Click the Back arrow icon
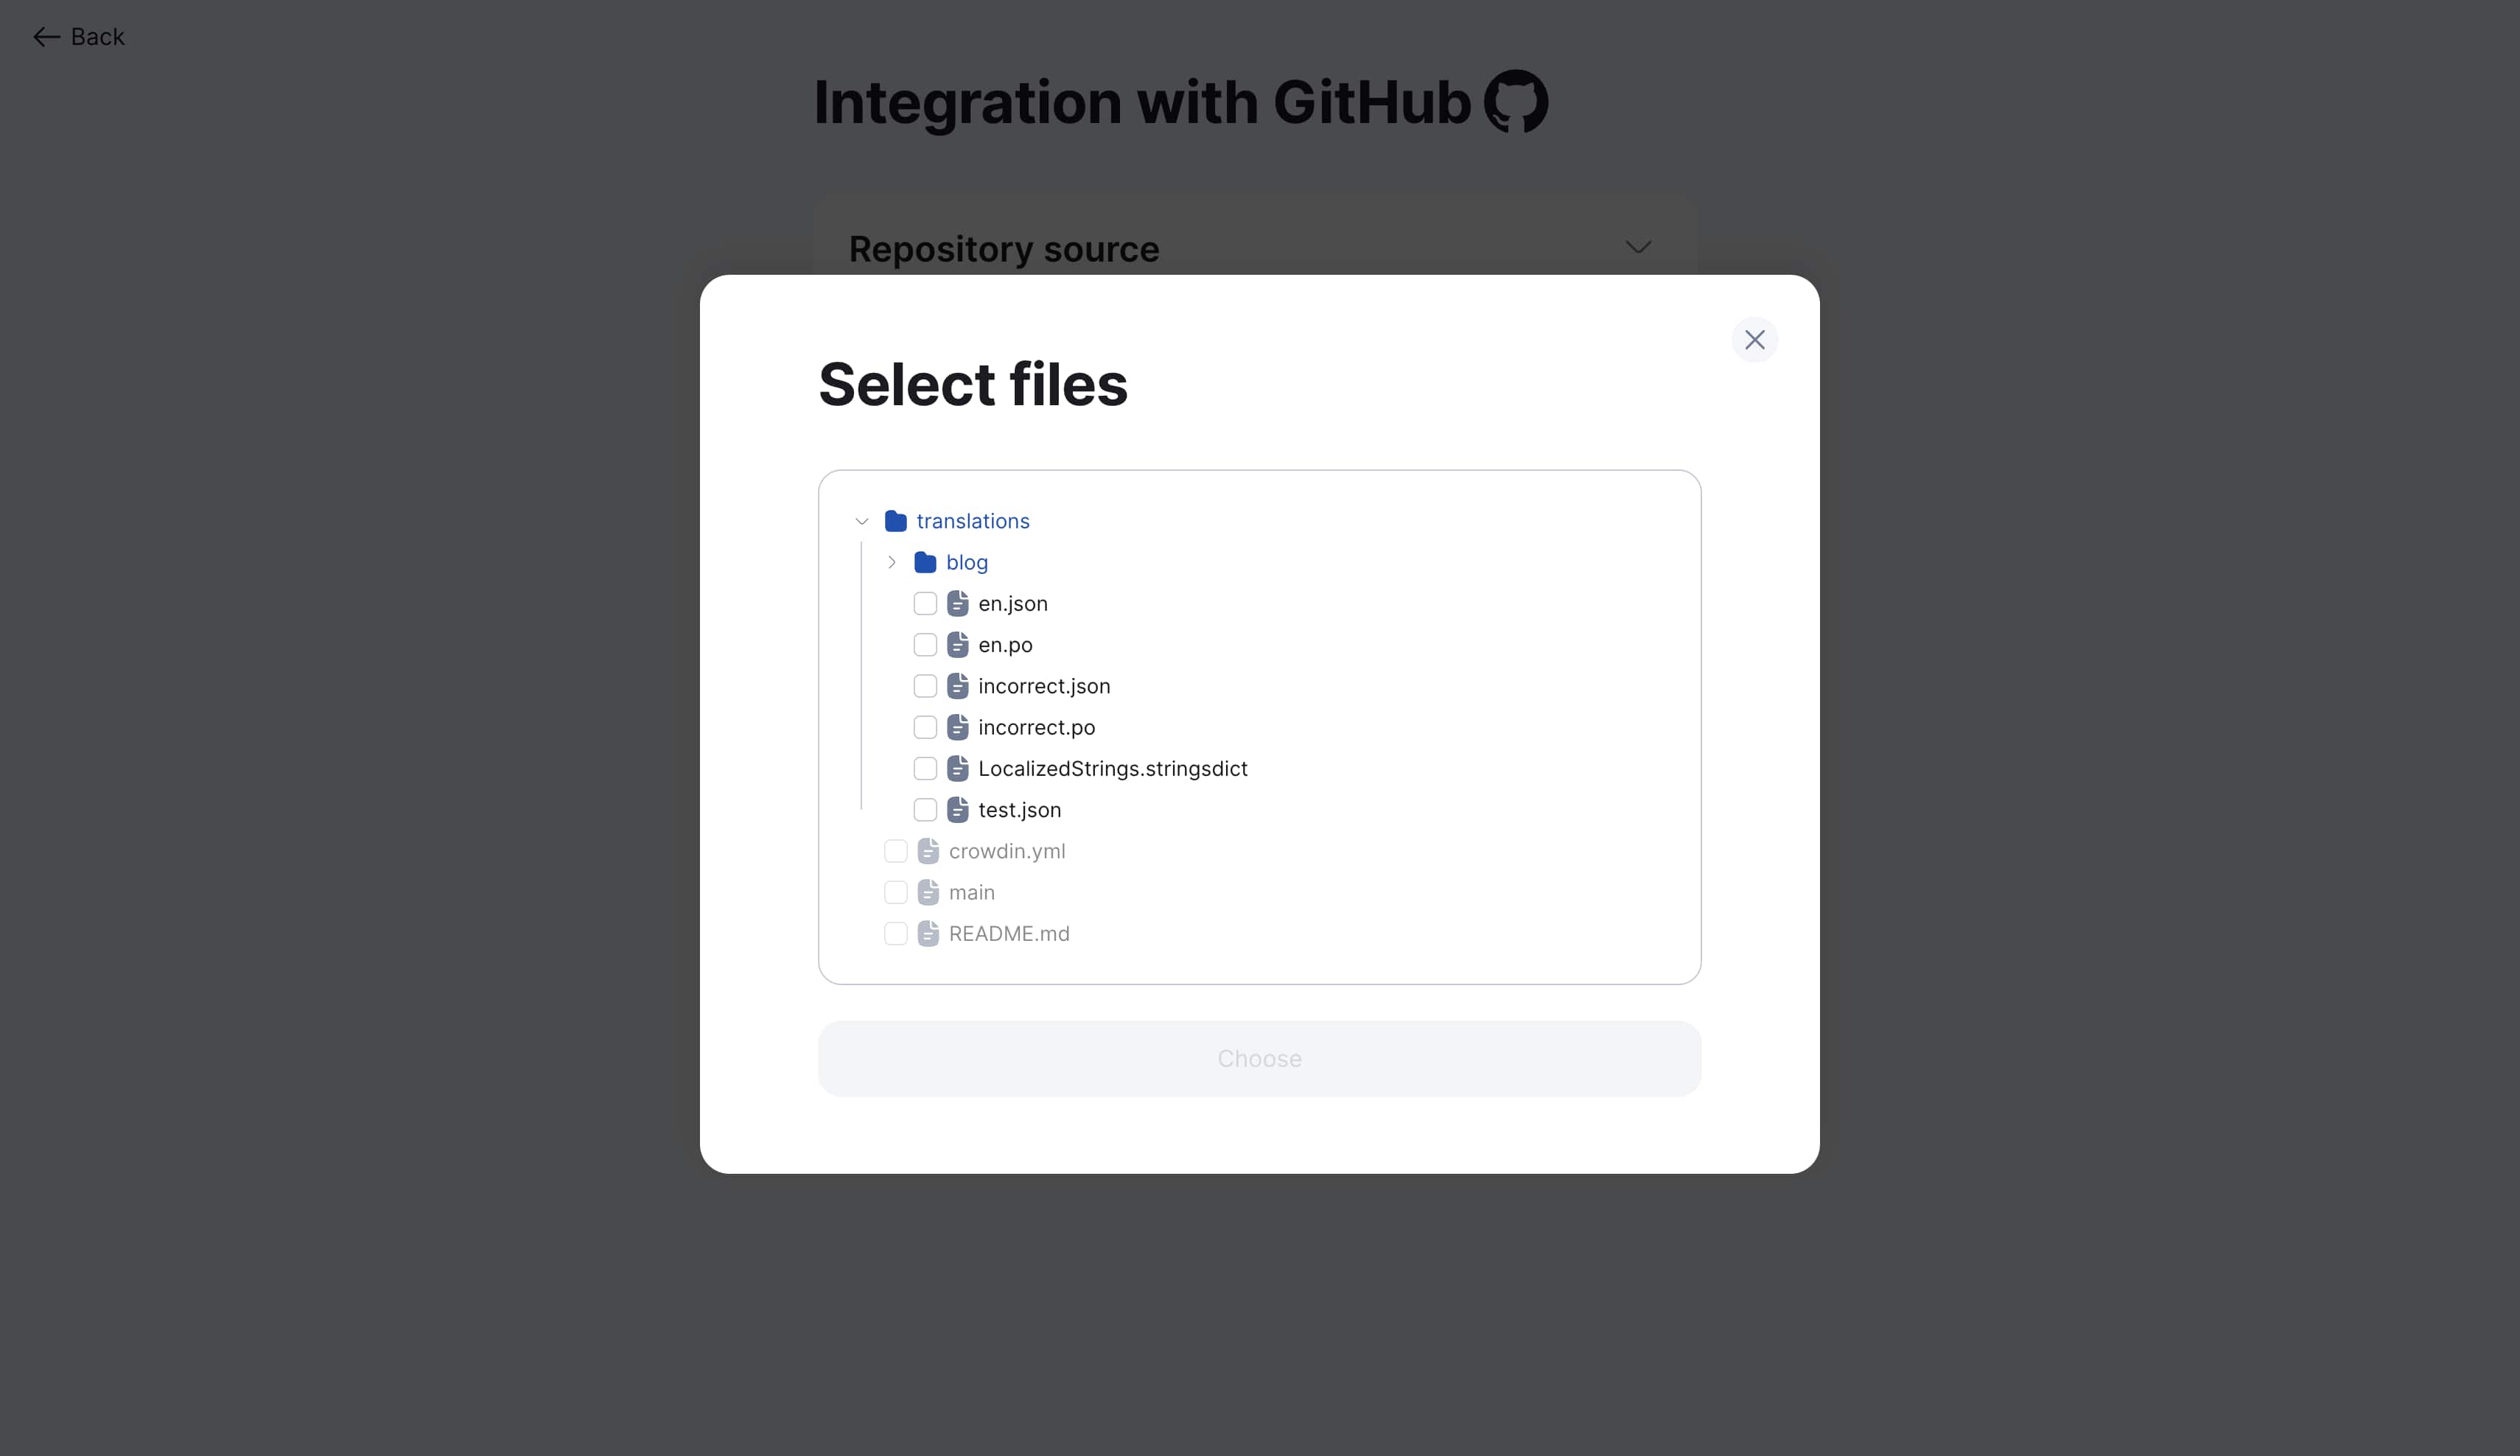 46,37
